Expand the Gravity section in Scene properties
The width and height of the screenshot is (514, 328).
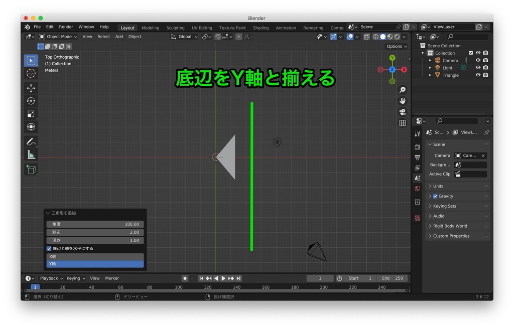432,196
